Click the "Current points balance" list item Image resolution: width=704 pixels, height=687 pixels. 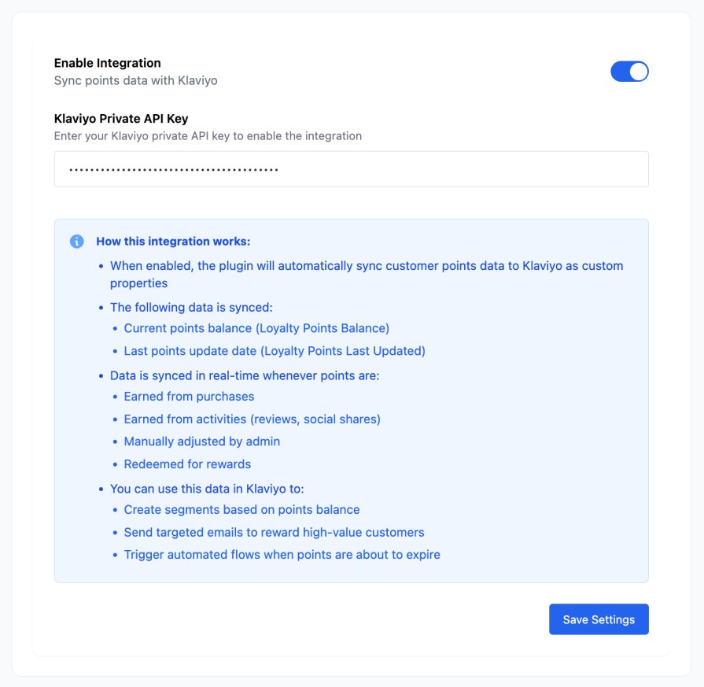tap(256, 328)
